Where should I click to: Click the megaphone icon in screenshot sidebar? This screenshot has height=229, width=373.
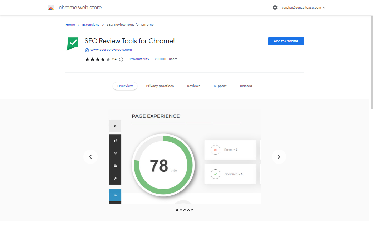(x=115, y=141)
